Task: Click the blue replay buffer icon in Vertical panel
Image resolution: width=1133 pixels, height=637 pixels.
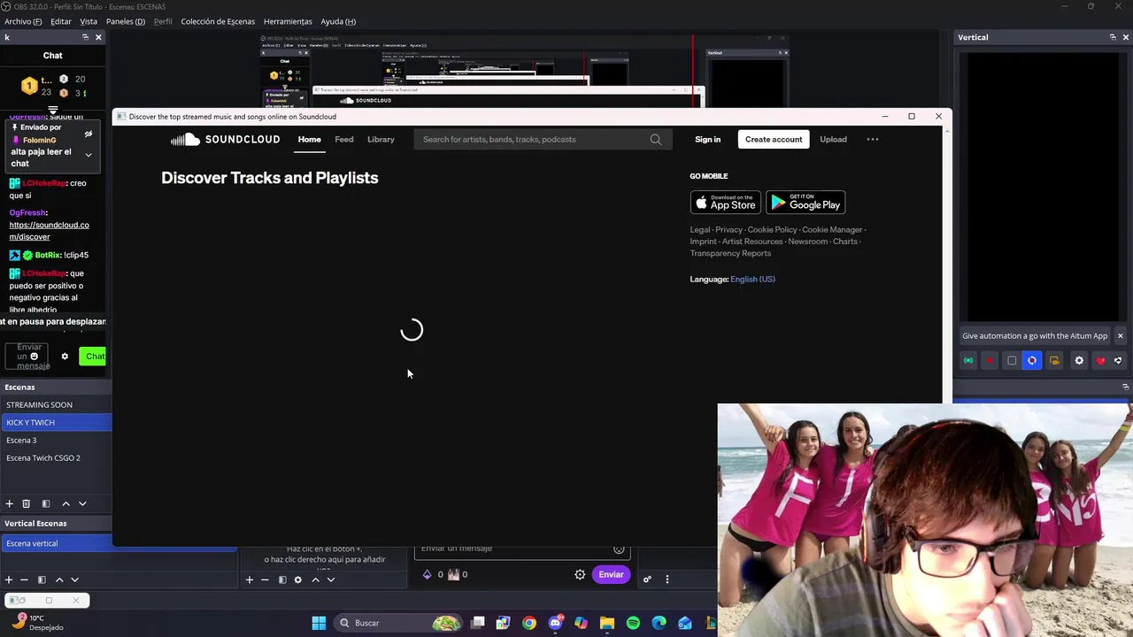Action: point(1032,360)
